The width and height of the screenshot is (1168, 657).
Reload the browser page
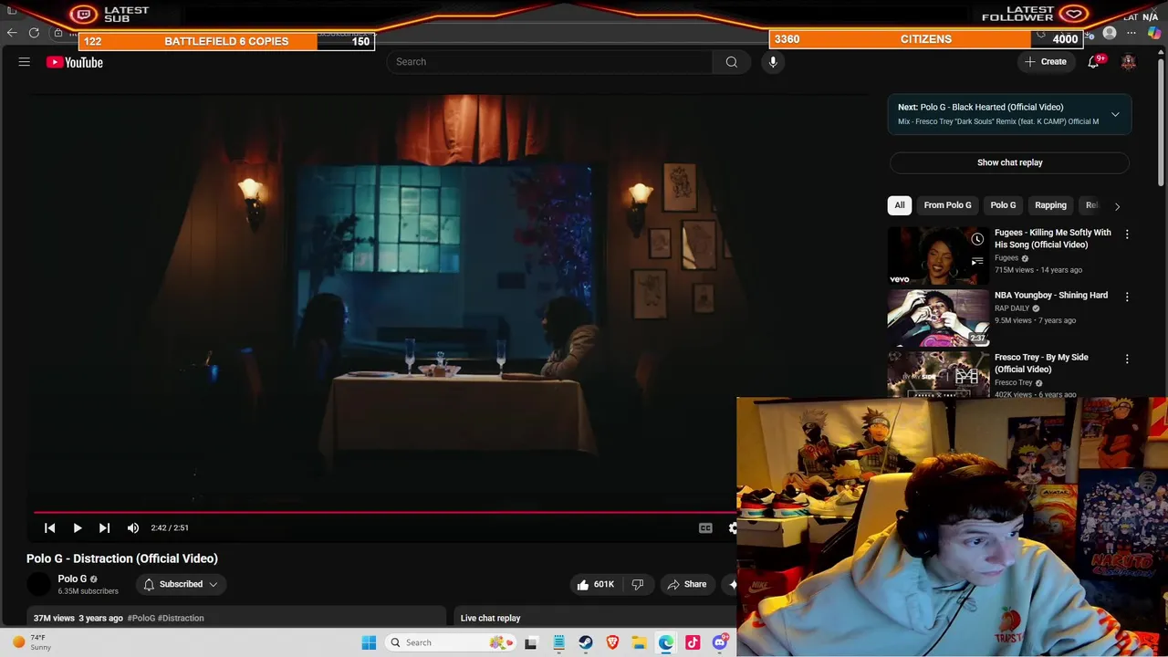[34, 33]
